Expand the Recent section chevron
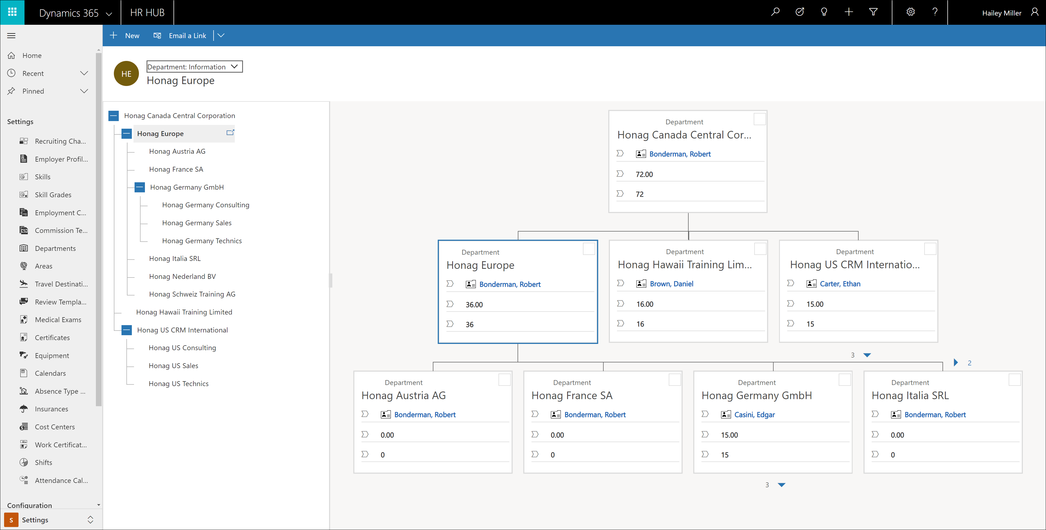This screenshot has height=530, width=1046. (x=84, y=73)
